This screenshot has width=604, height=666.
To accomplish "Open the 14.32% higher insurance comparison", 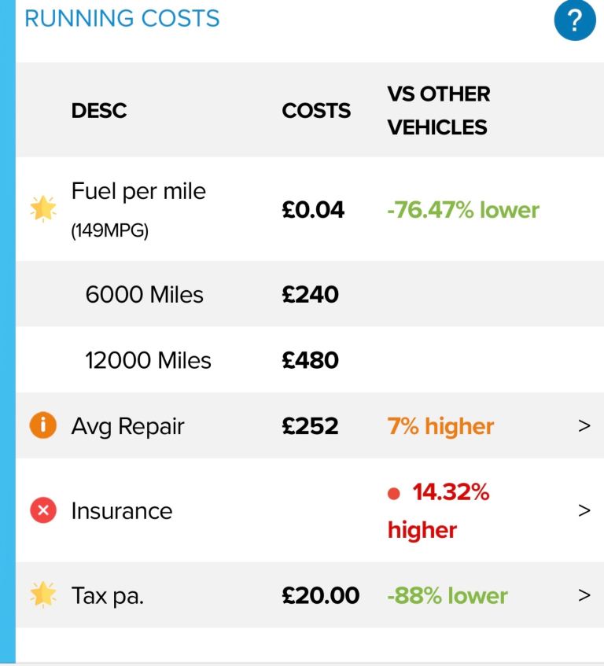I will [x=439, y=511].
